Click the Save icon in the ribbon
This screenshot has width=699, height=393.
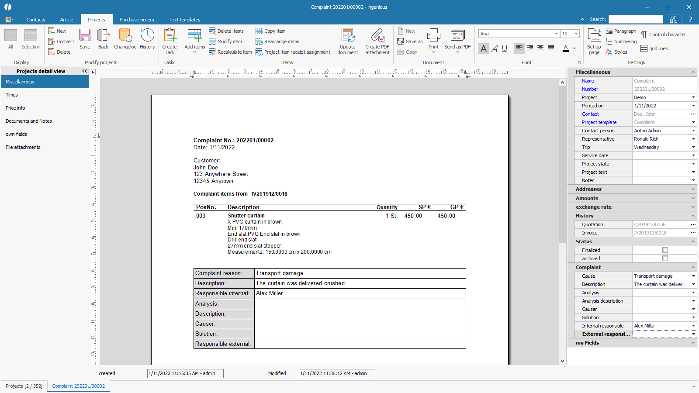pyautogui.click(x=85, y=35)
